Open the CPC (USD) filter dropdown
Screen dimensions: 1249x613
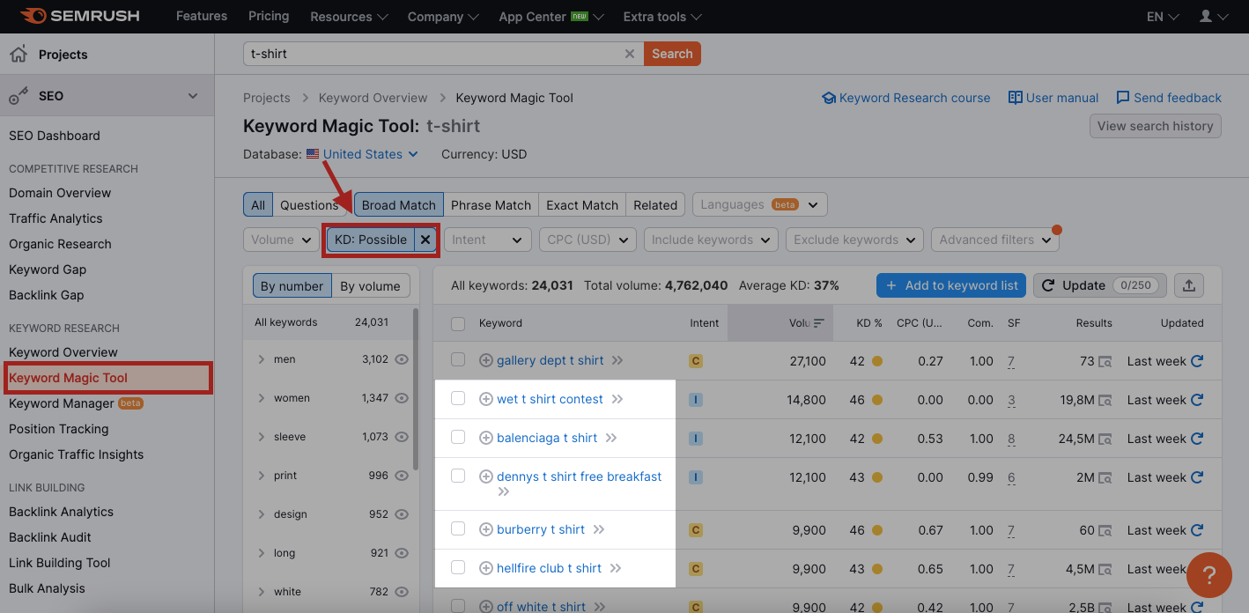click(x=588, y=240)
